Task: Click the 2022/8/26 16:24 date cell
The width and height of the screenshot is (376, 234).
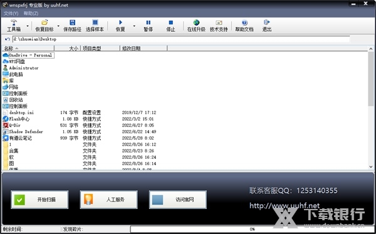Action: pyautogui.click(x=139, y=158)
